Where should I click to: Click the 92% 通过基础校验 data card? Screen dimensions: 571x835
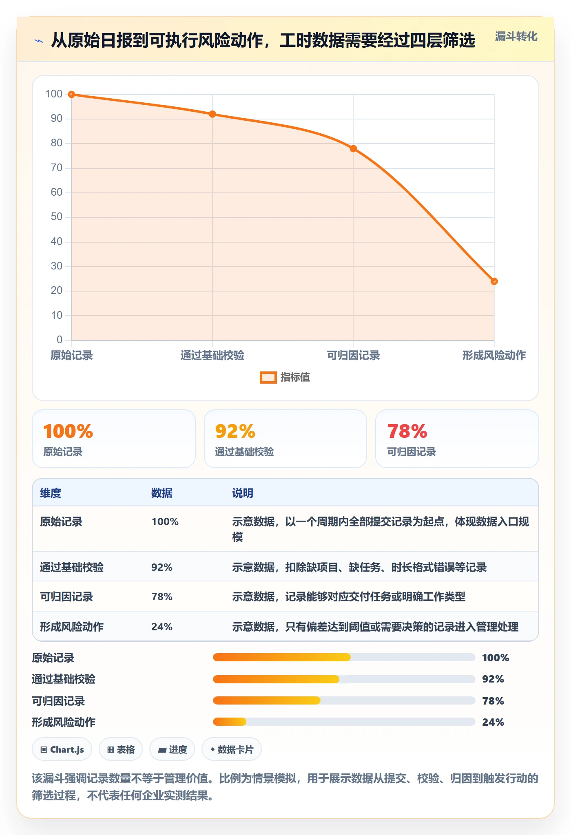[x=285, y=439]
